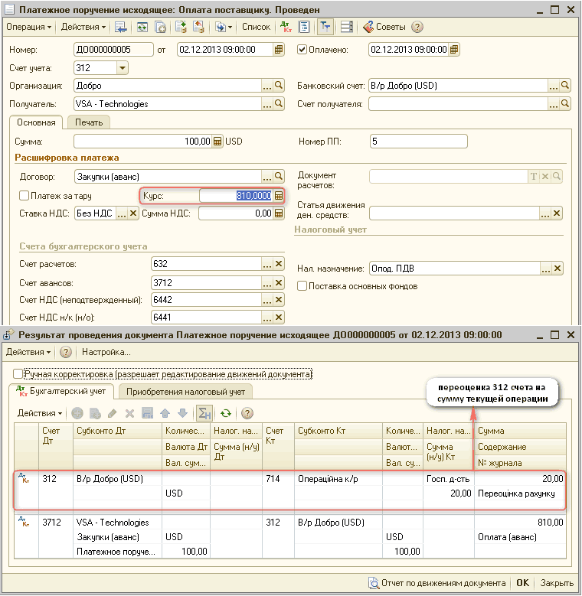Open Советы tips button in toolbar
The width and height of the screenshot is (582, 596).
point(385,27)
